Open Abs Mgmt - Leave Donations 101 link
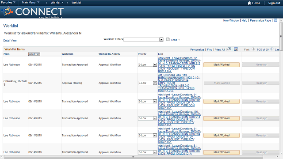The height and width of the screenshot is (159, 283). (180, 118)
